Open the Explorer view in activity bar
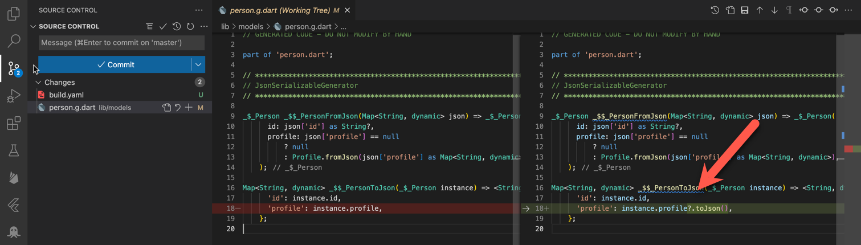The height and width of the screenshot is (245, 861). click(x=14, y=13)
